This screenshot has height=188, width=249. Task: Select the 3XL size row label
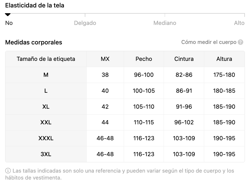pyautogui.click(x=46, y=154)
